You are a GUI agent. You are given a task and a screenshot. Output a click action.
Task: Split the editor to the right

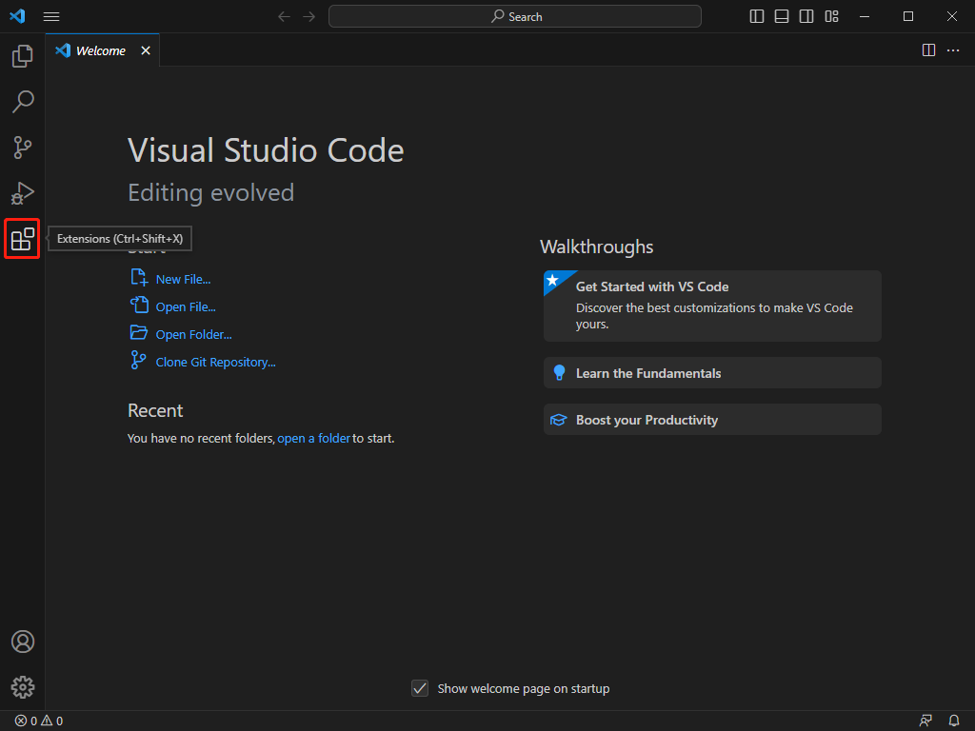coord(928,50)
